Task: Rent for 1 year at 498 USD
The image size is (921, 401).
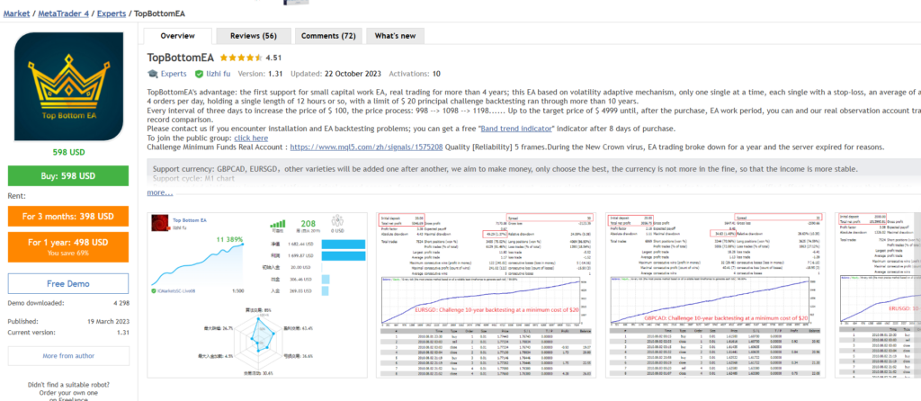Action: click(68, 246)
